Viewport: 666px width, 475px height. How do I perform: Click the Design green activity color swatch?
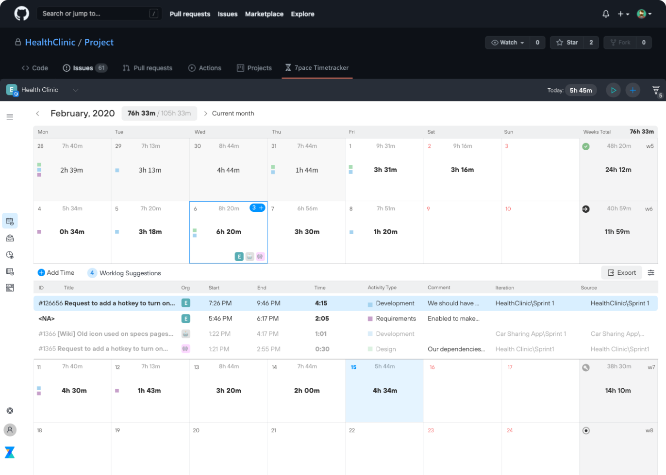coord(370,349)
